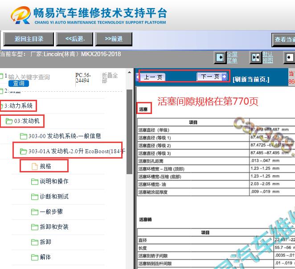Focus the 输入关键字查询 search field

[29, 77]
